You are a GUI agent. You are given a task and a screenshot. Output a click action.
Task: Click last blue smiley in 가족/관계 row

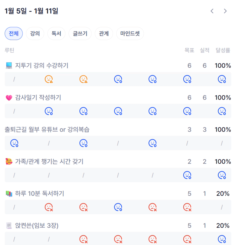point(222,175)
